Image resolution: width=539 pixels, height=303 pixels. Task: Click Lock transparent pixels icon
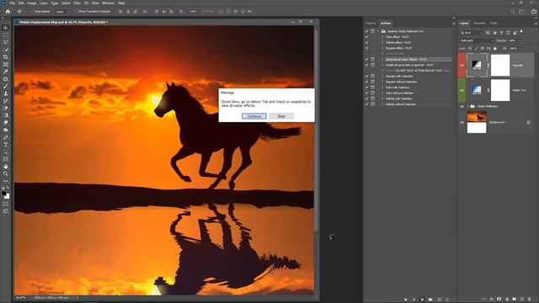(470, 49)
